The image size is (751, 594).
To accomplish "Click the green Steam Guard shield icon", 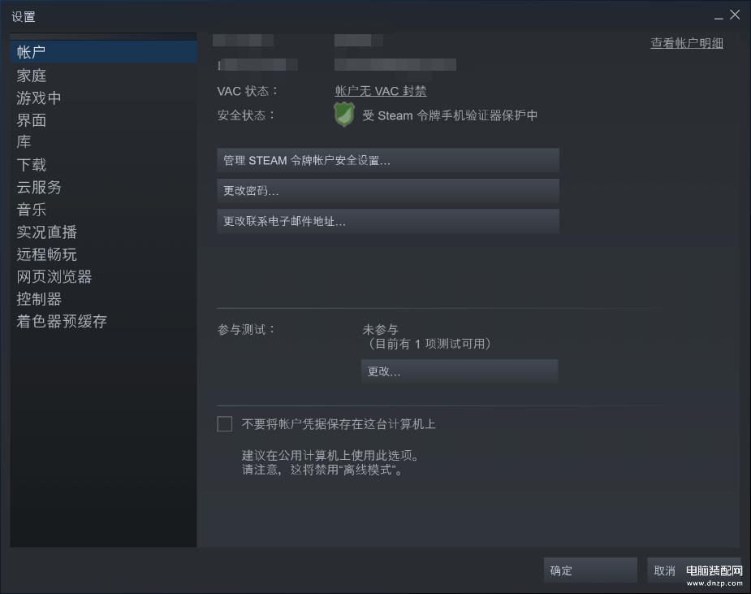I will tap(344, 115).
